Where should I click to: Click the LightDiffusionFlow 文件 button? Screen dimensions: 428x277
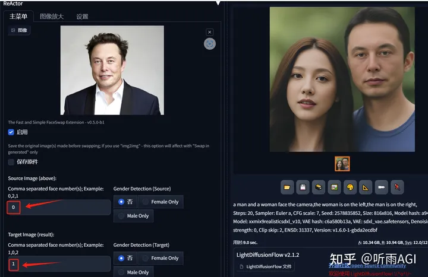click(266, 267)
